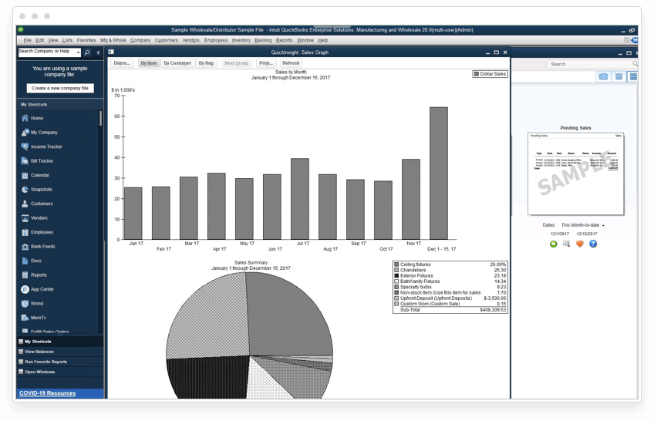Open the Snapshots shortcut icon
The height and width of the screenshot is (421, 654).
click(x=25, y=189)
